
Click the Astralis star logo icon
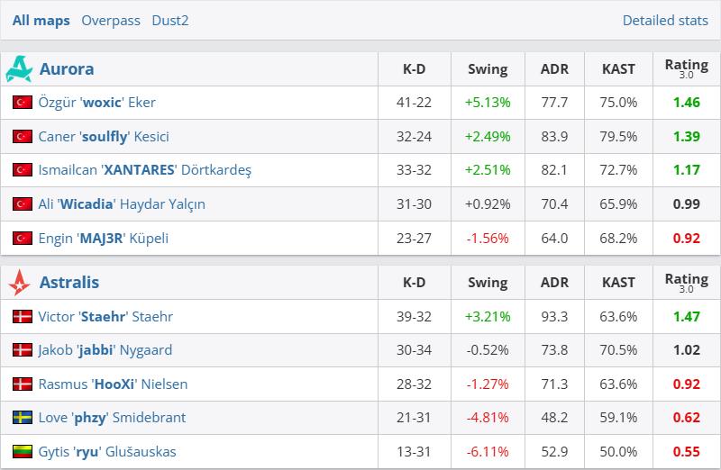19,283
